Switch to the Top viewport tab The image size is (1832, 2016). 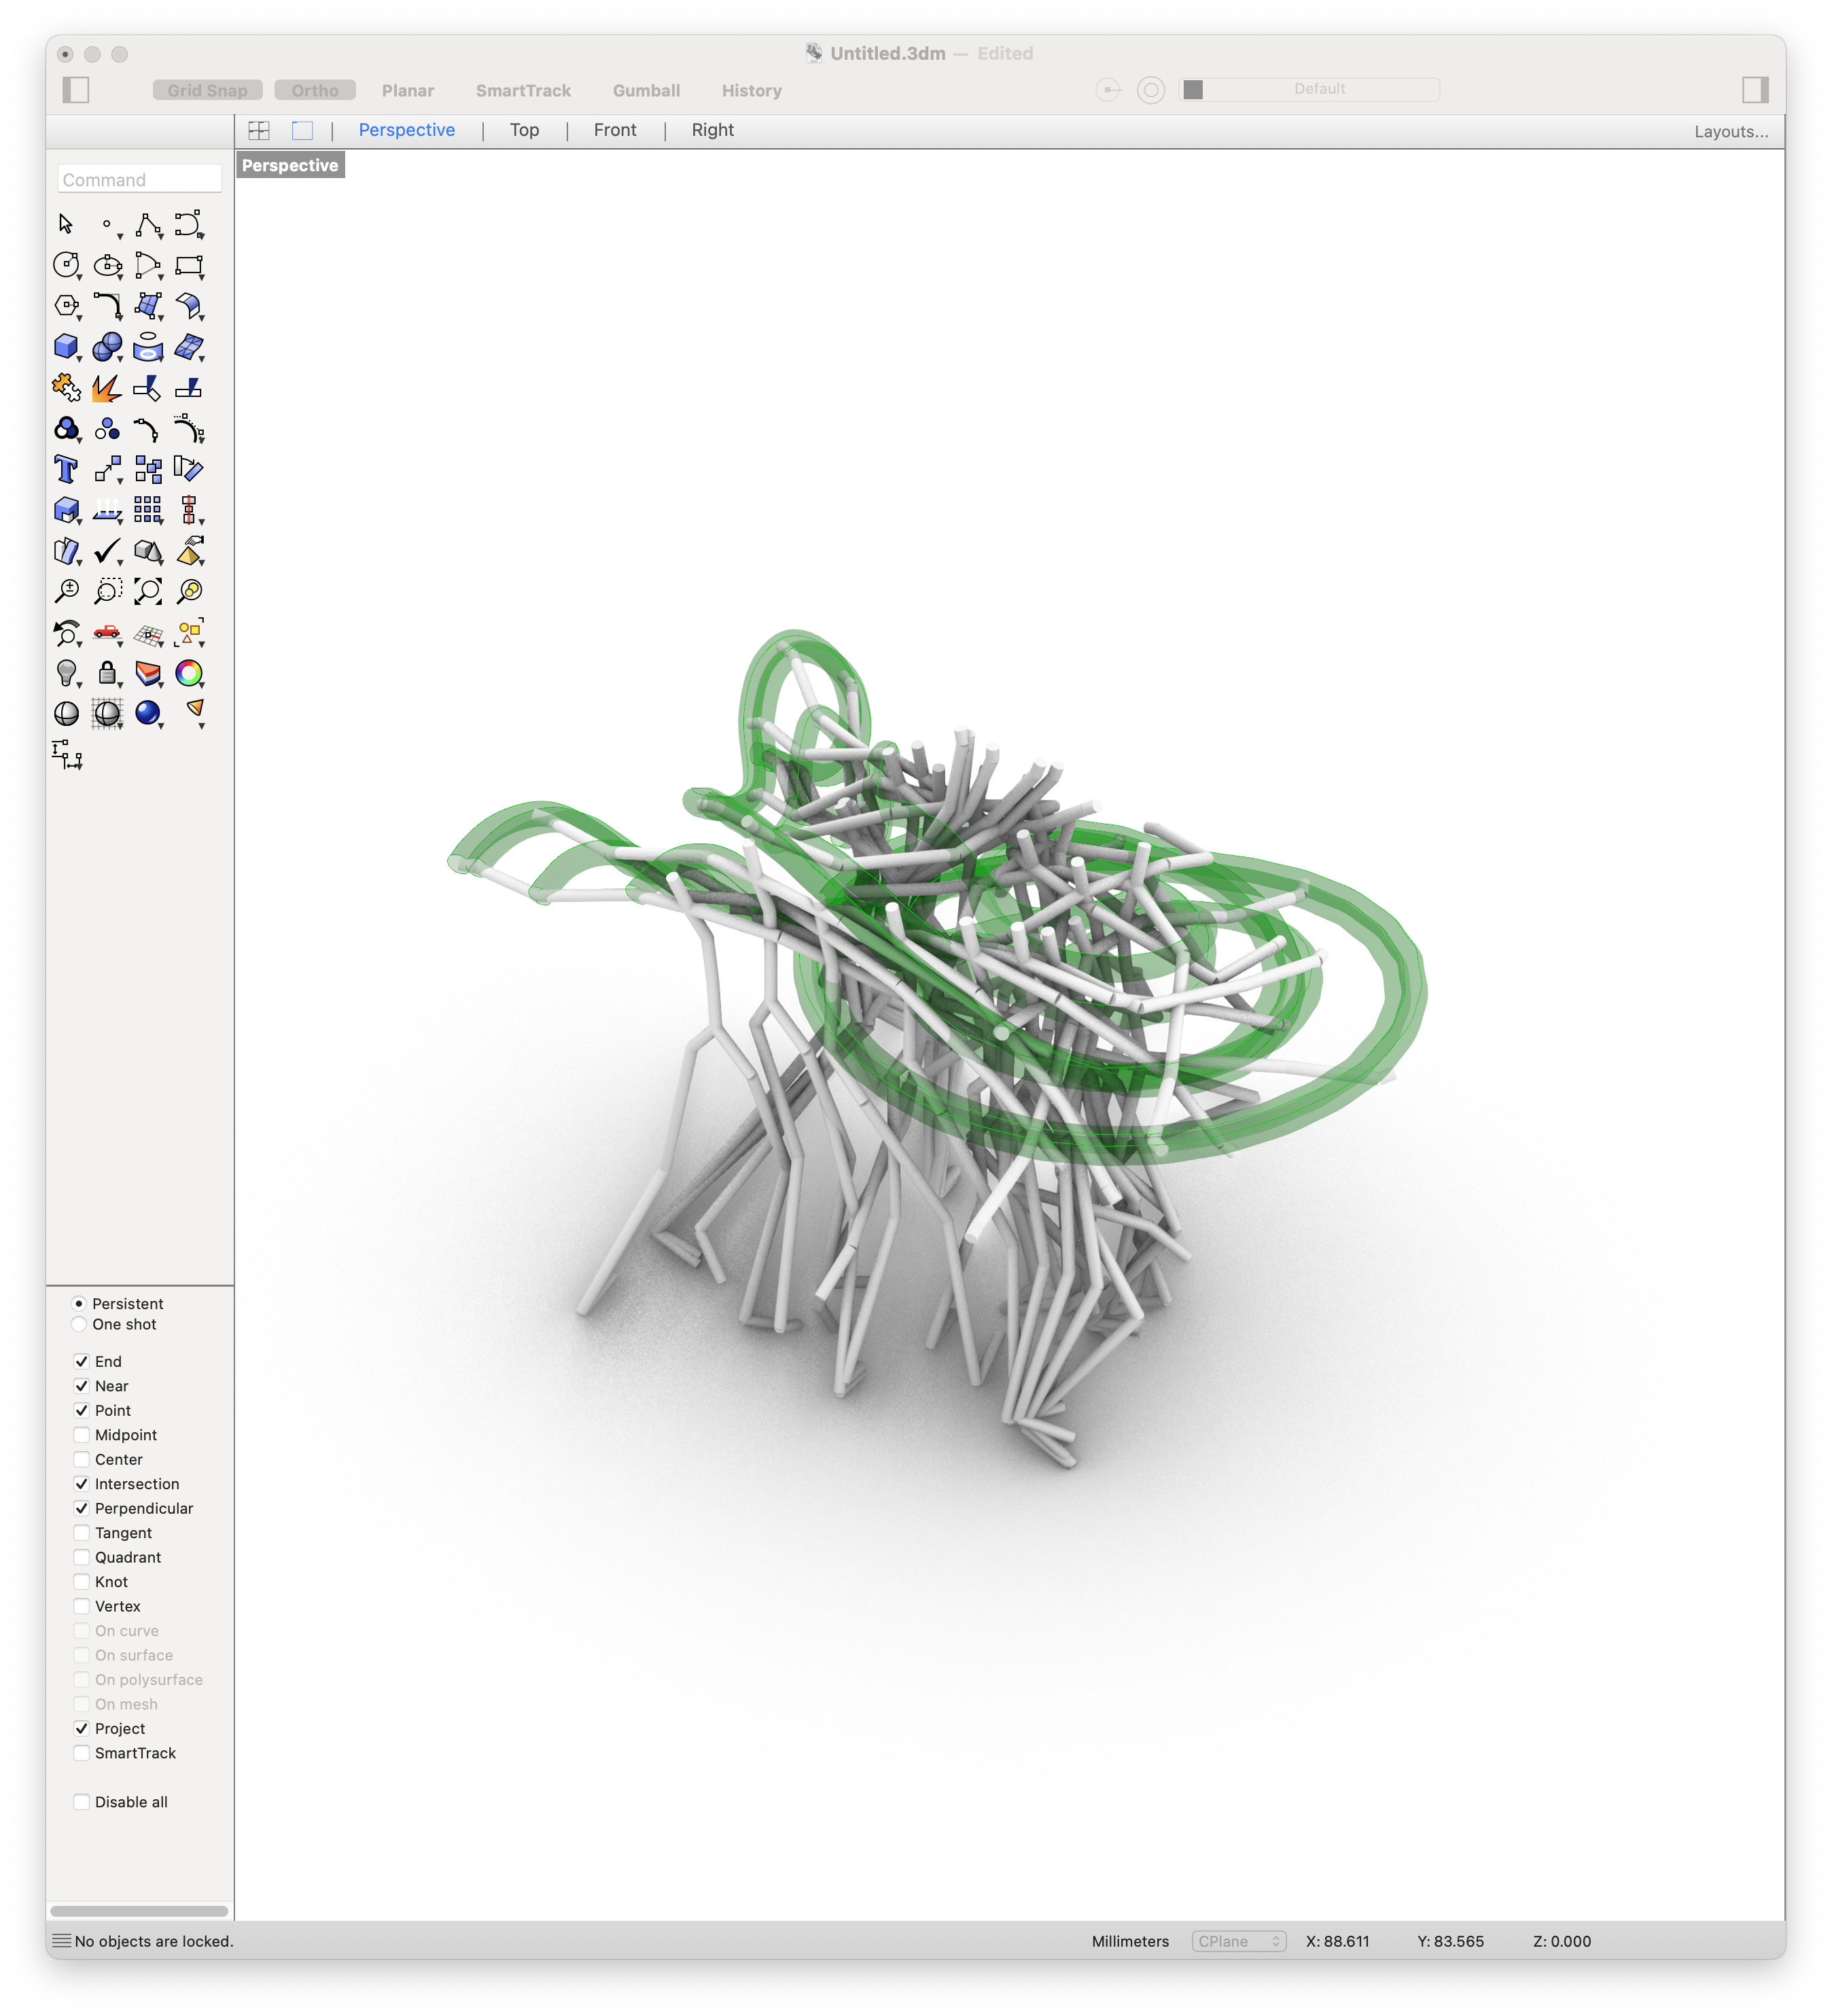click(x=524, y=130)
